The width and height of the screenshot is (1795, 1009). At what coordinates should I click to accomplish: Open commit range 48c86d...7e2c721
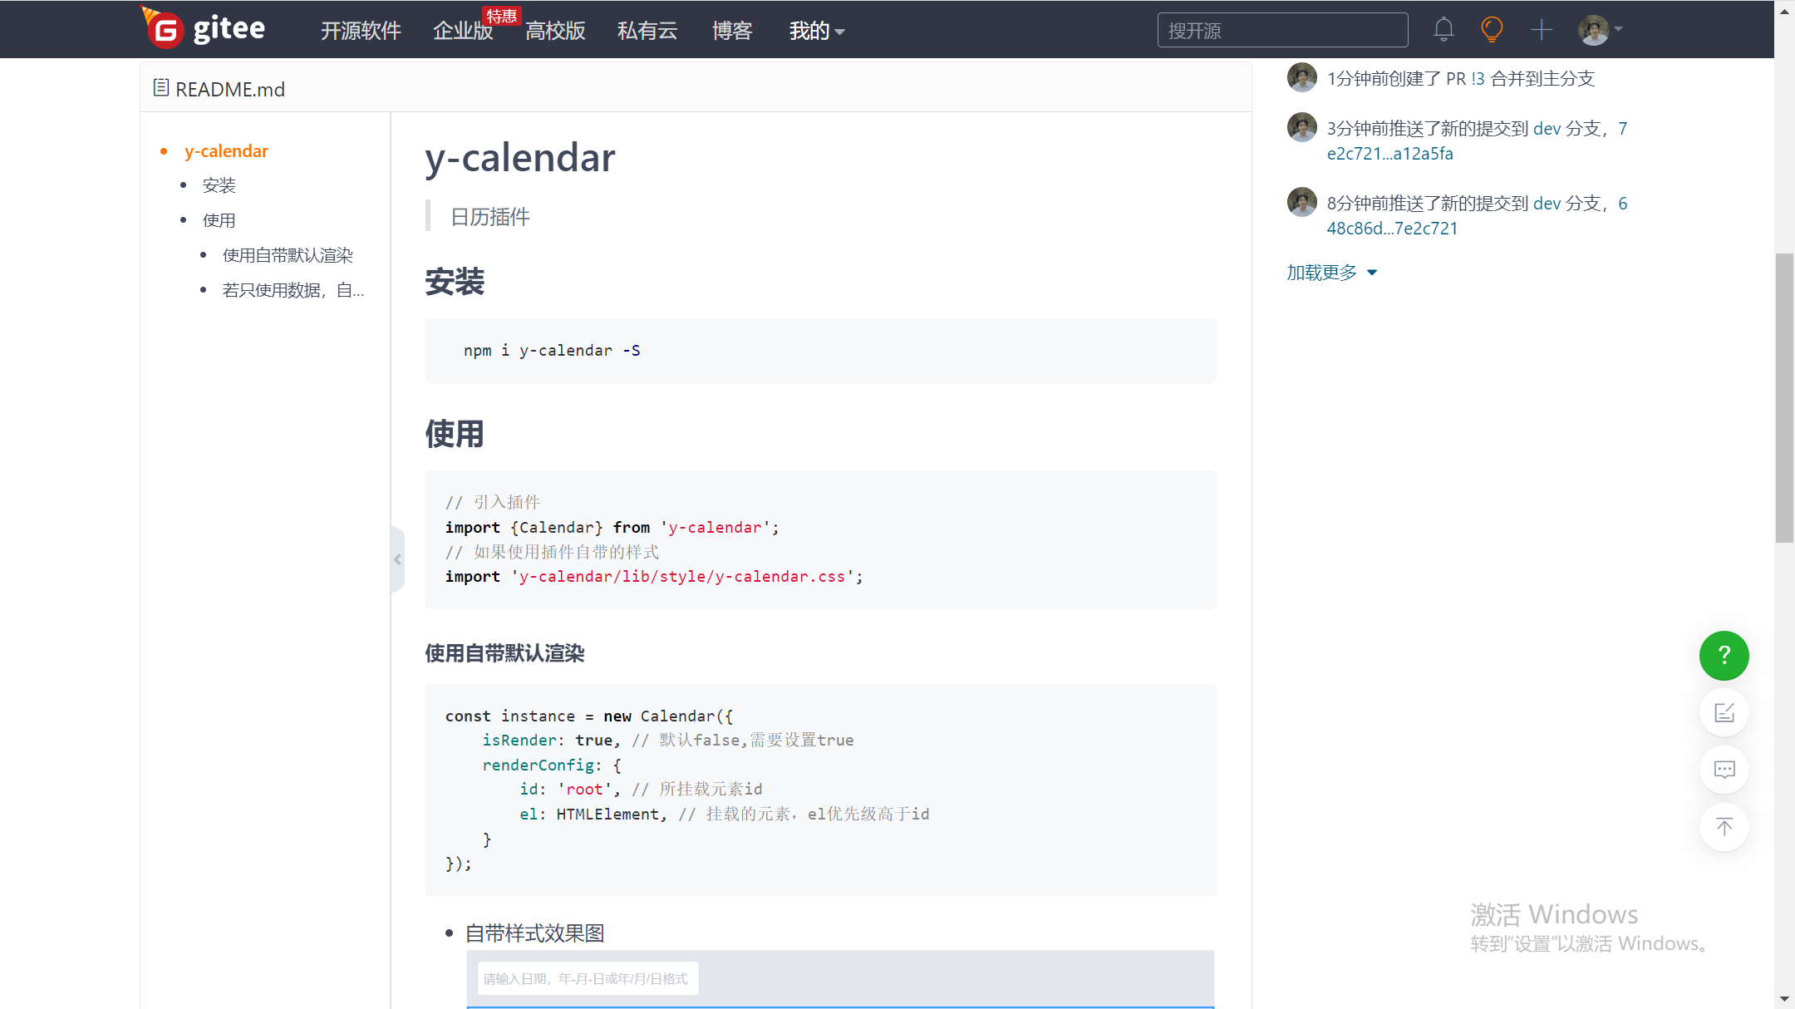pyautogui.click(x=1392, y=229)
